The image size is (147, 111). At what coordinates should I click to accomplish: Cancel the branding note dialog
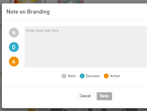[85, 96]
